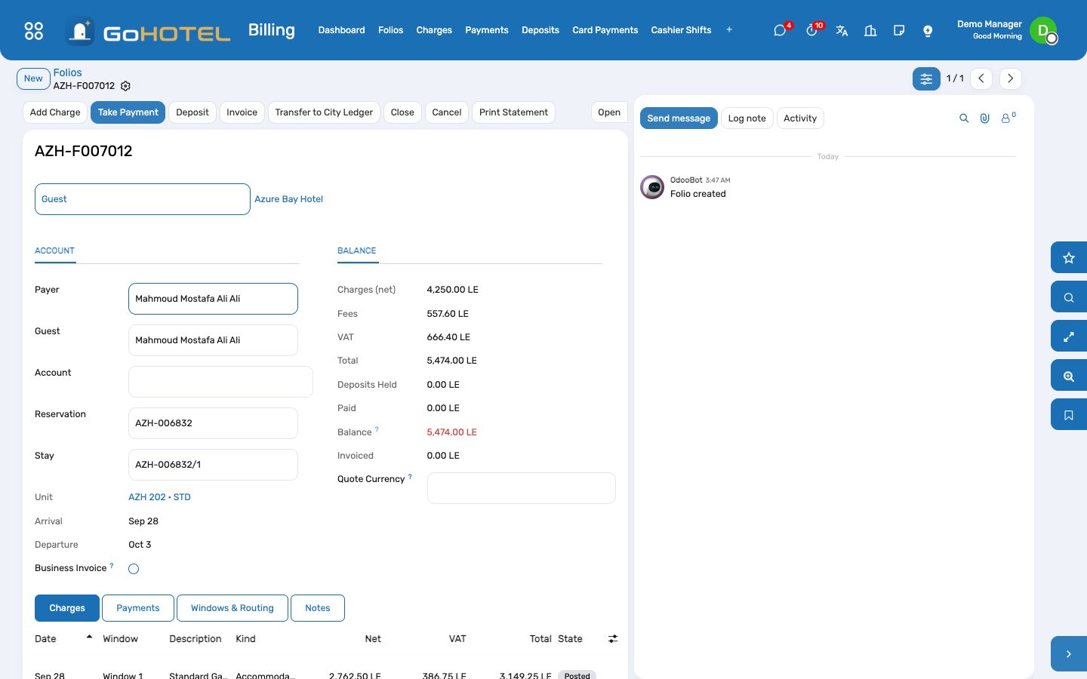Toggle the Business Invoice checkbox
This screenshot has width=1087, height=679.
pos(134,569)
